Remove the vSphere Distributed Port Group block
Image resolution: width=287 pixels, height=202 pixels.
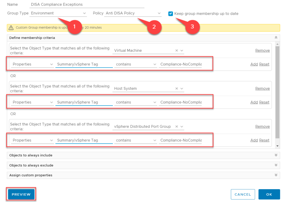coord(262,126)
